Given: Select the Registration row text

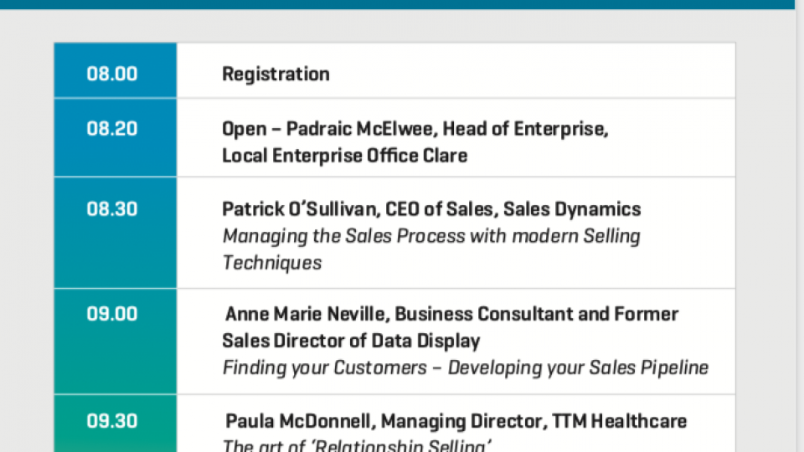Looking at the screenshot, I should [276, 74].
